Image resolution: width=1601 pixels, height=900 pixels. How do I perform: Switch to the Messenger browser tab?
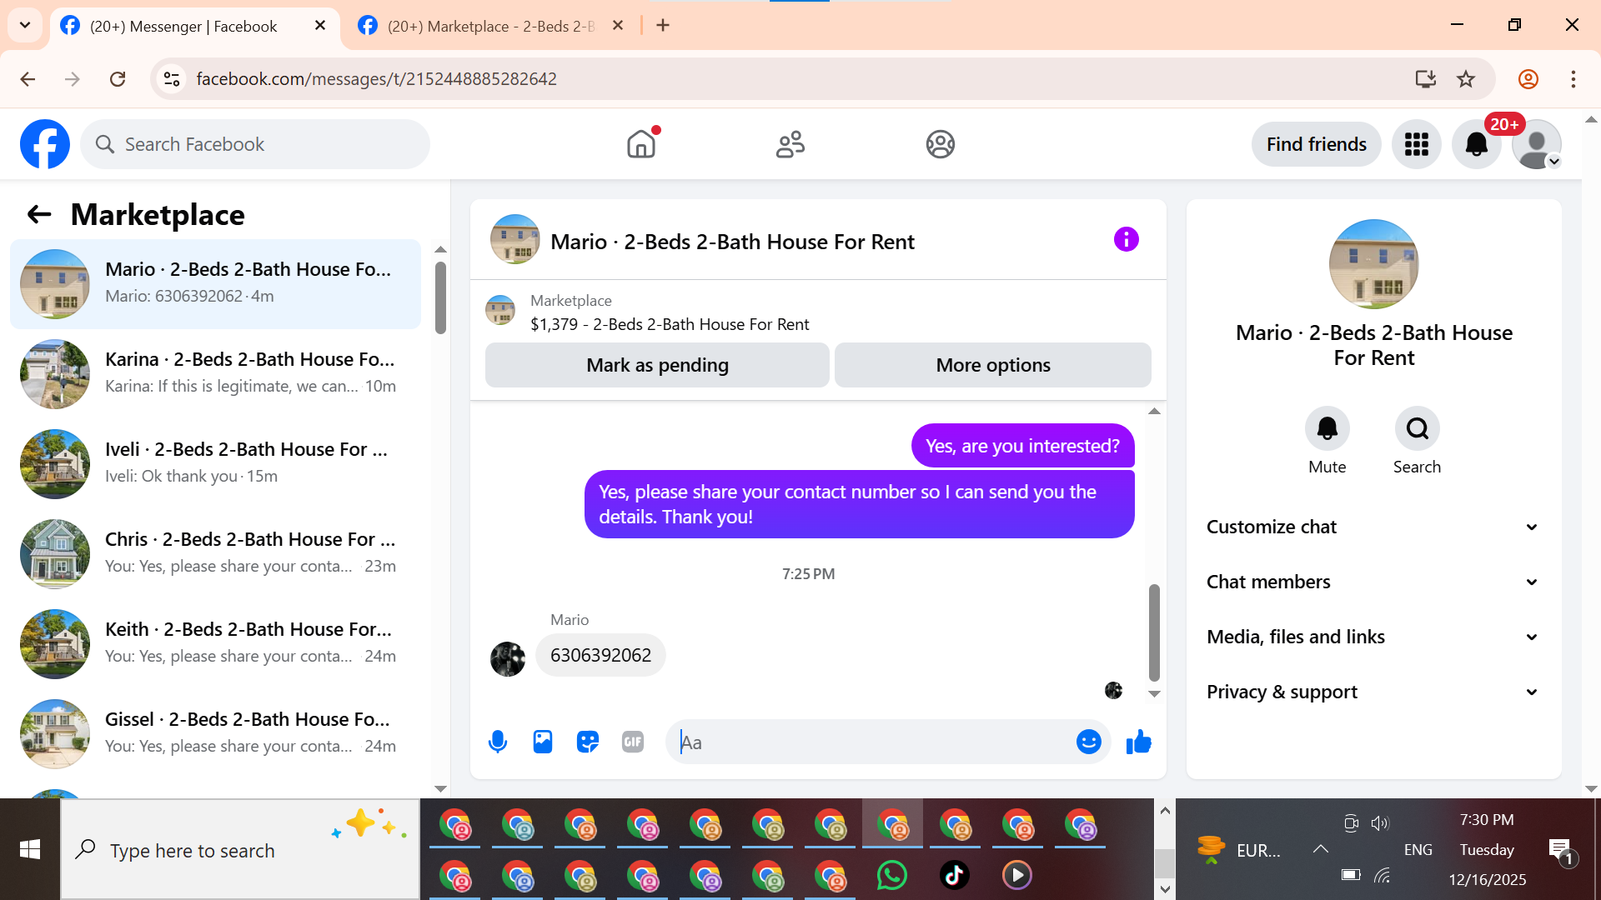[x=183, y=26]
